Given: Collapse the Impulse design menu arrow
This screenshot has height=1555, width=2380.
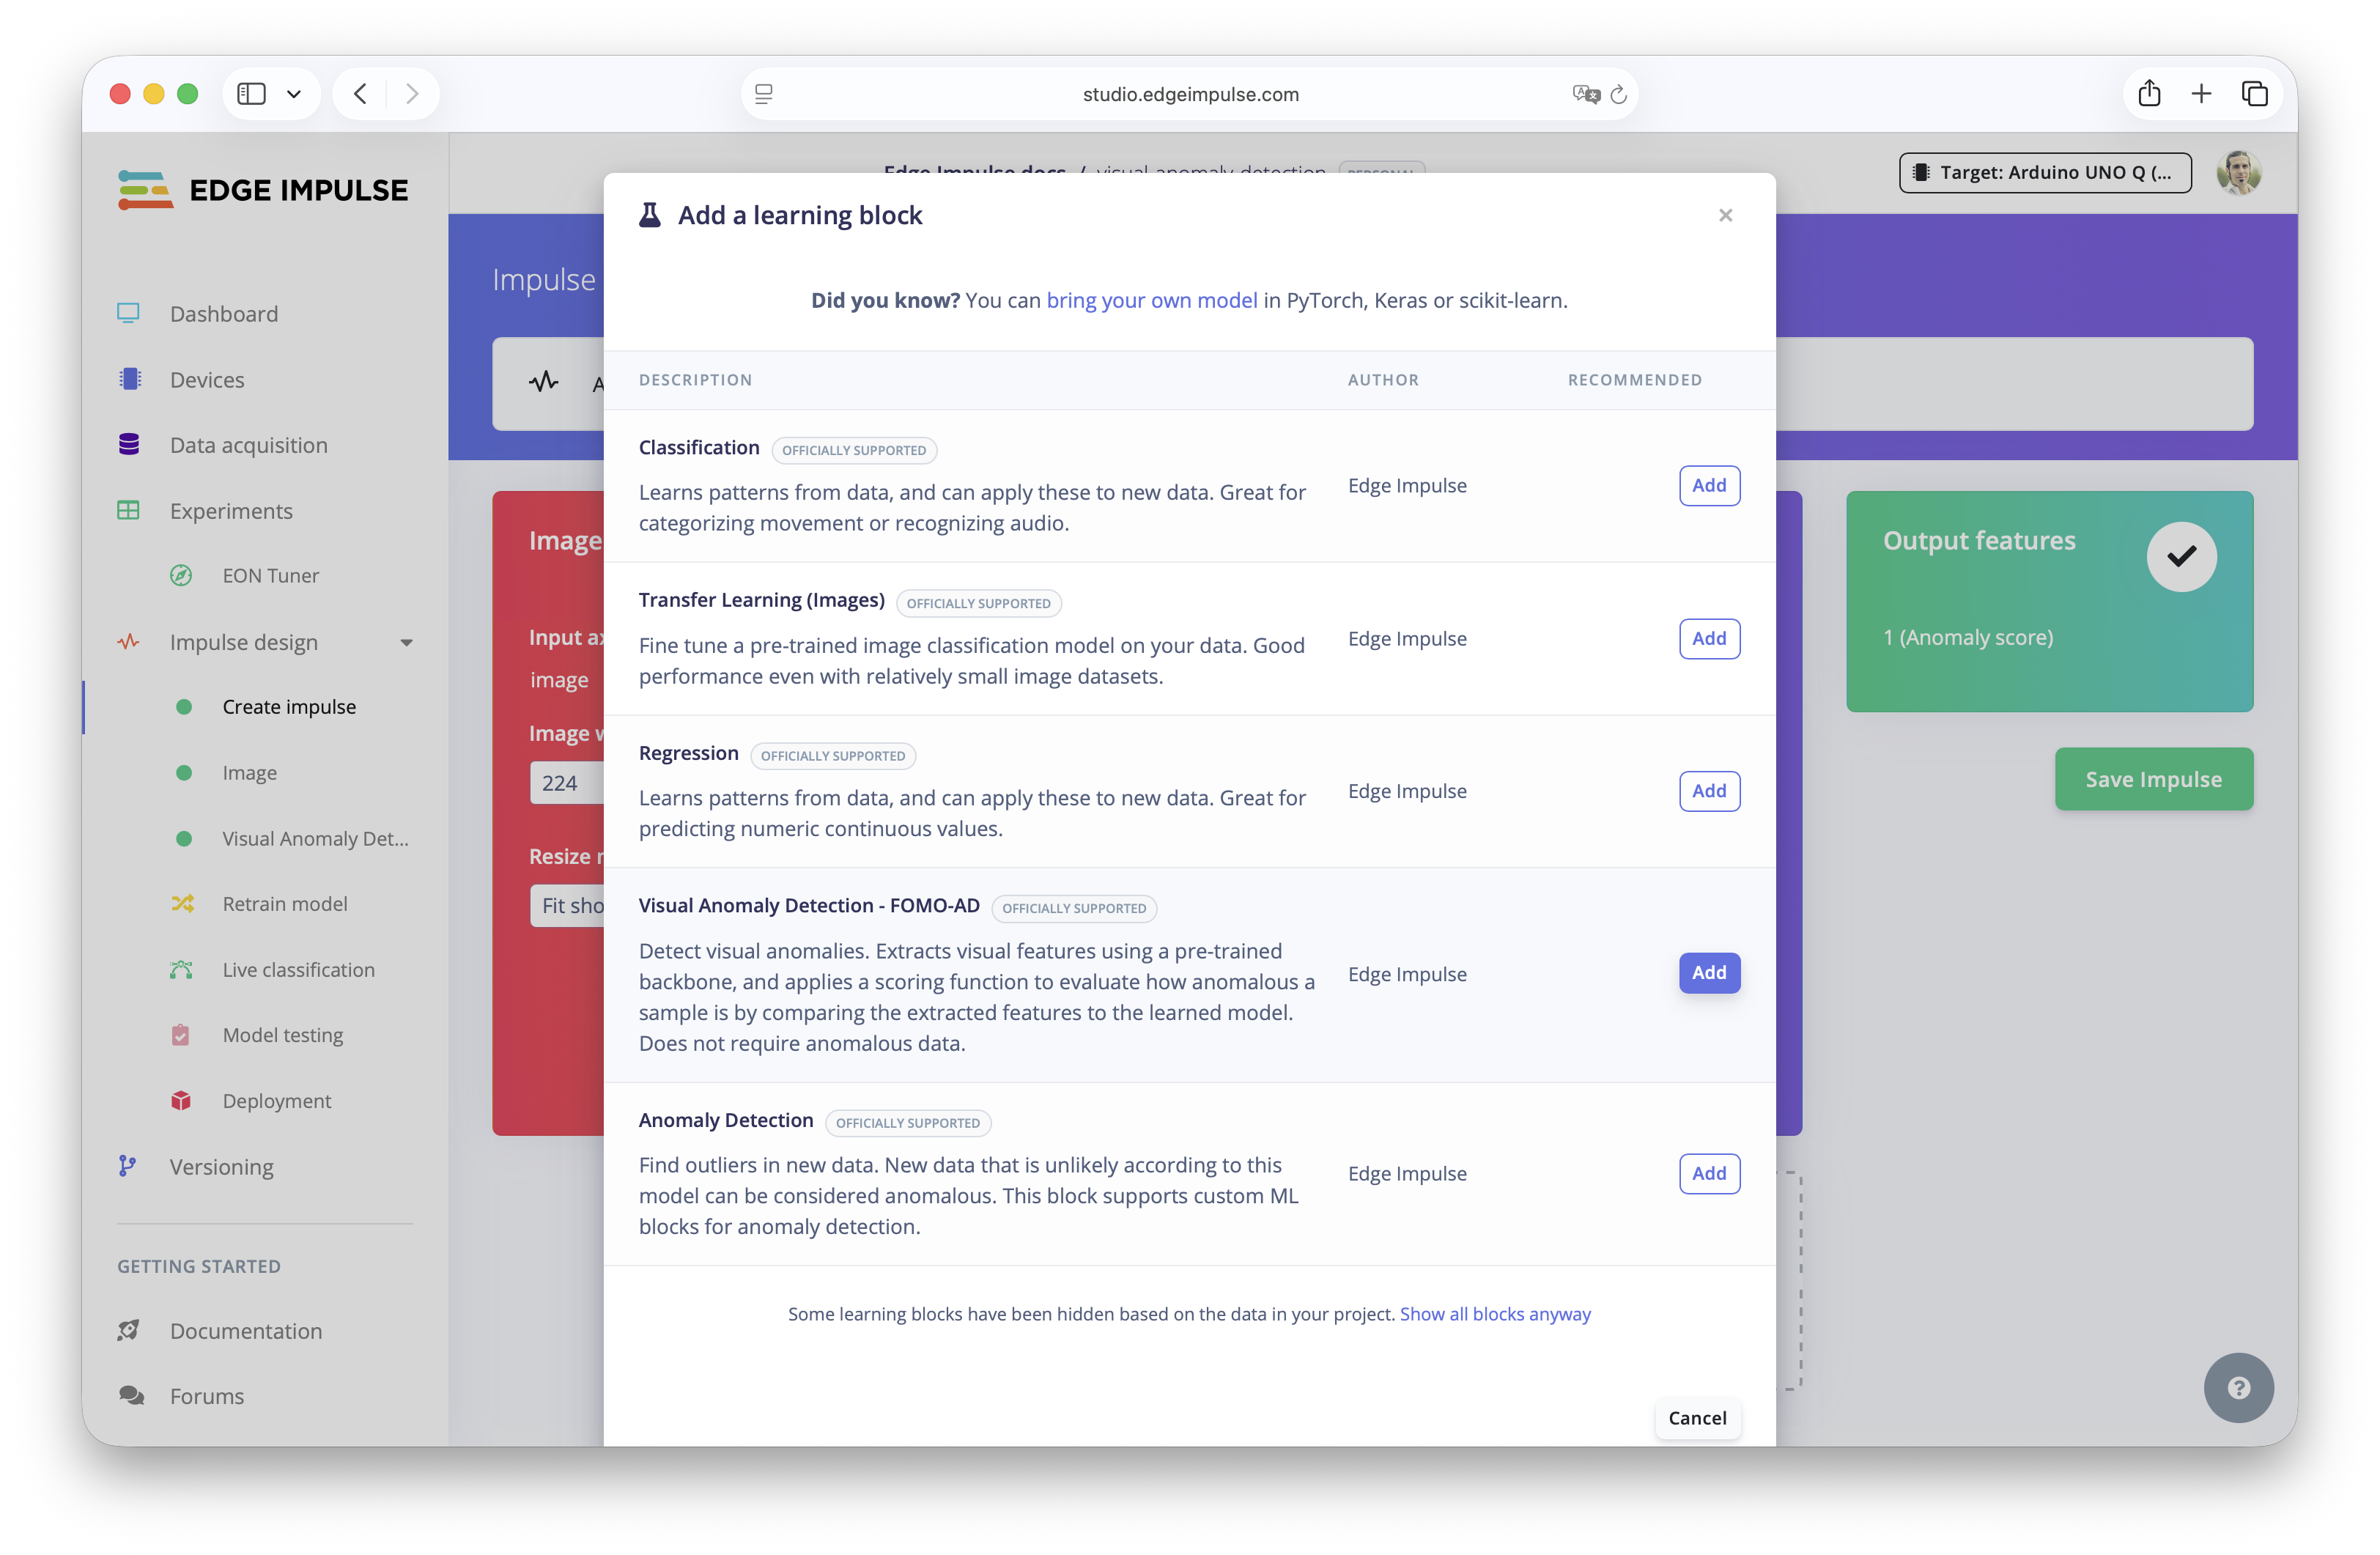Looking at the screenshot, I should 406,642.
